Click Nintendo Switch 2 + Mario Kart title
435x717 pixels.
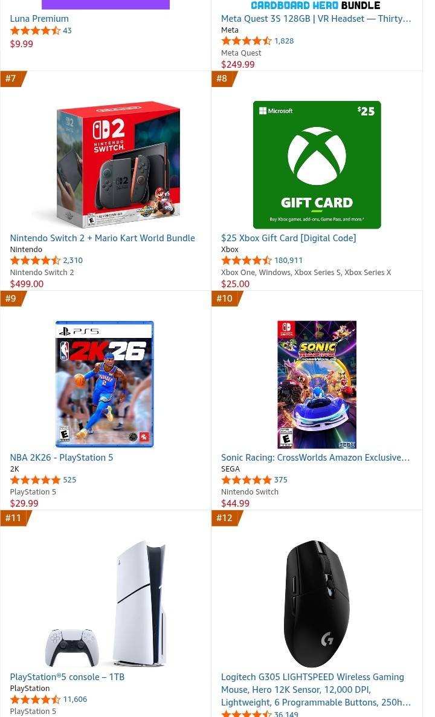pyautogui.click(x=102, y=238)
